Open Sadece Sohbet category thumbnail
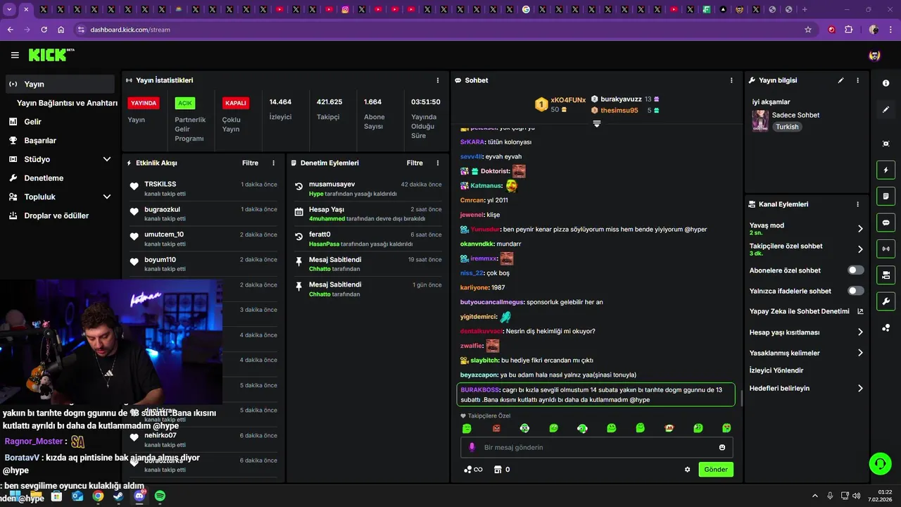Viewport: 901px width, 507px height. click(x=760, y=121)
